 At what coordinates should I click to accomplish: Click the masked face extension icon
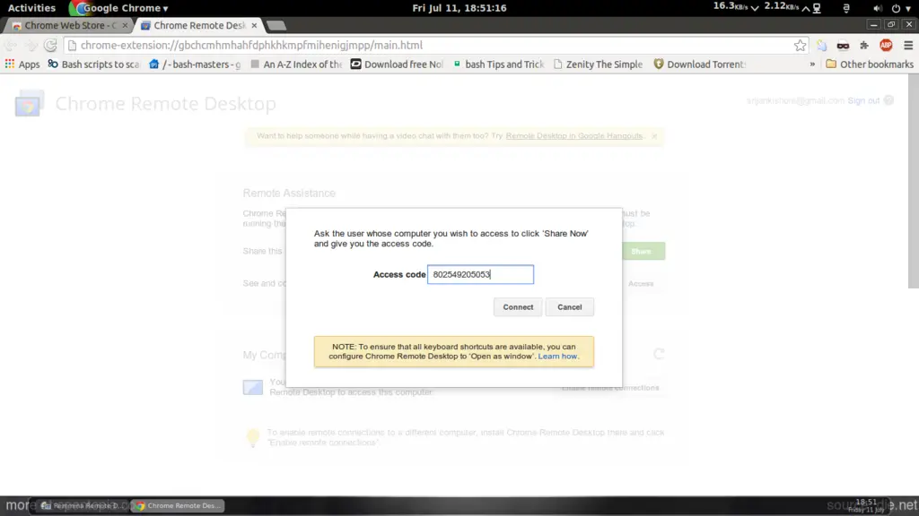[x=843, y=45]
